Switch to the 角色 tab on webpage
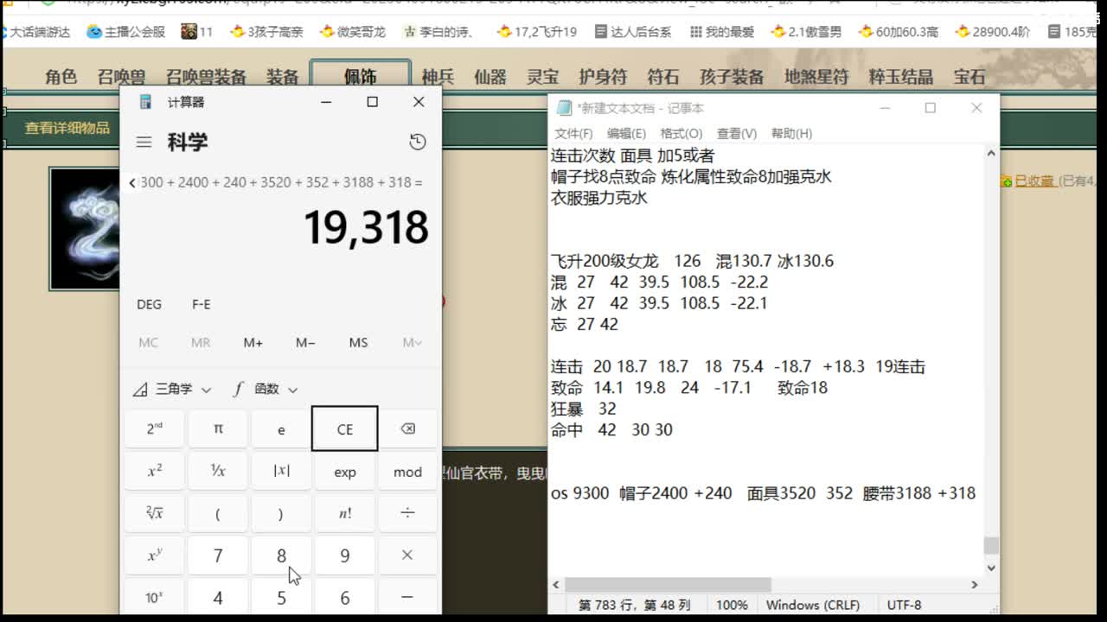The height and width of the screenshot is (622, 1107). tap(61, 77)
